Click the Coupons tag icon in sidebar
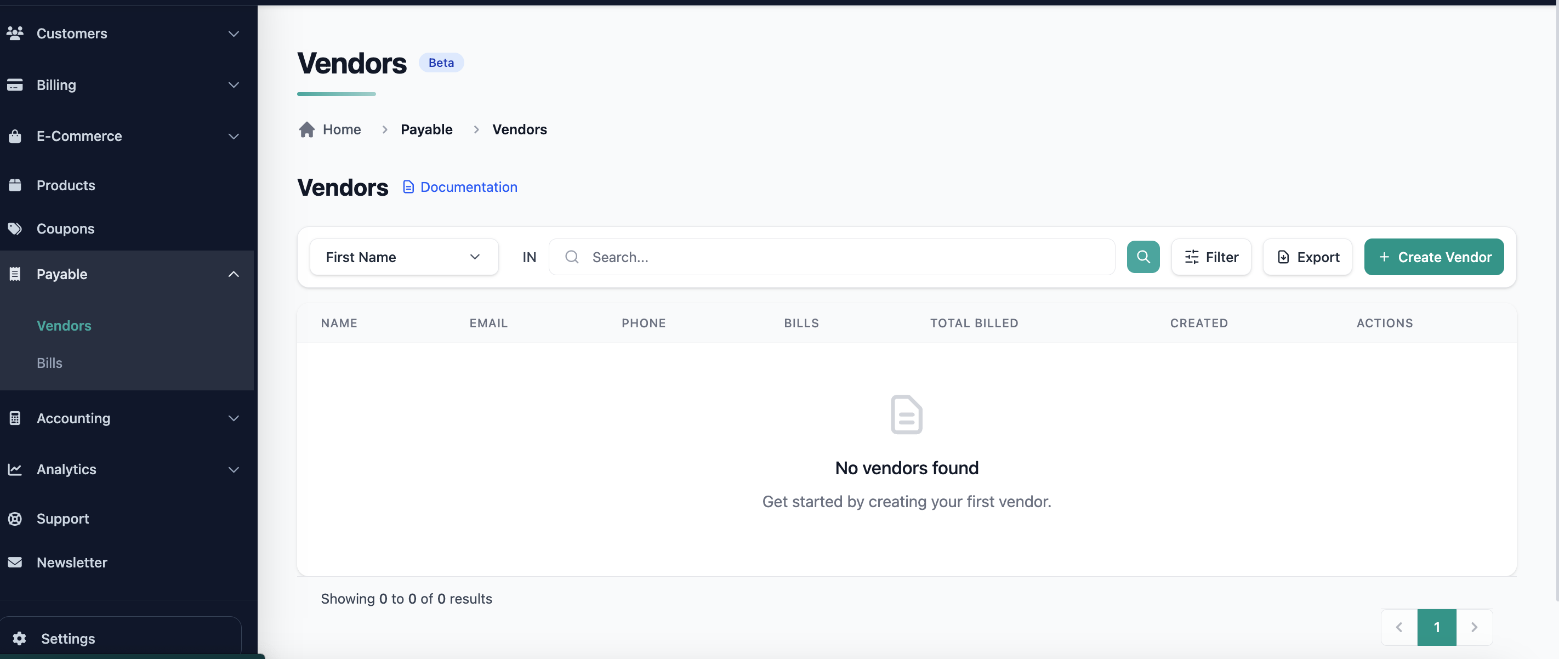This screenshot has height=659, width=1559. [x=15, y=229]
